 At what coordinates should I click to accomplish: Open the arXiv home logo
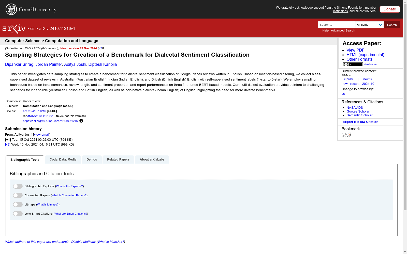tap(14, 29)
